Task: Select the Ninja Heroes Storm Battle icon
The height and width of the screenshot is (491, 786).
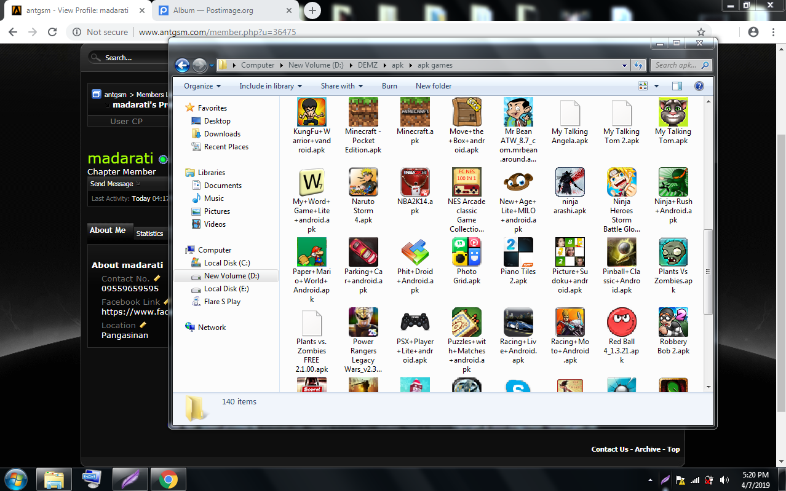Action: (622, 182)
